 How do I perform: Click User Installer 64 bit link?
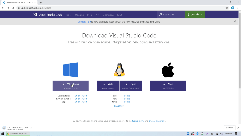(77, 96)
